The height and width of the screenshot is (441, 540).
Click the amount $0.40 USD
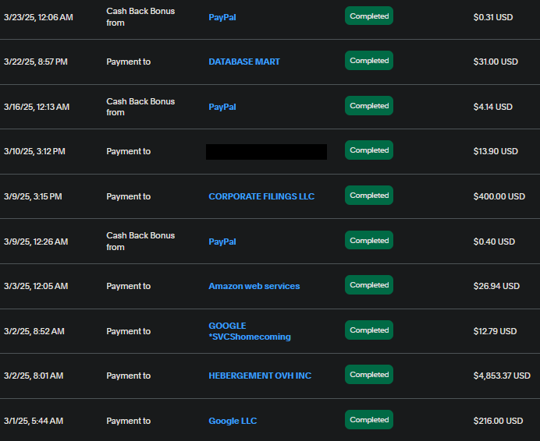coord(494,242)
